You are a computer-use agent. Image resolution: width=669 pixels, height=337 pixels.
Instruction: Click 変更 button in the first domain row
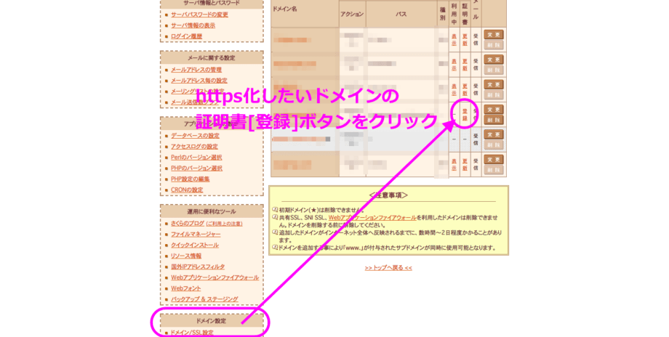(494, 34)
